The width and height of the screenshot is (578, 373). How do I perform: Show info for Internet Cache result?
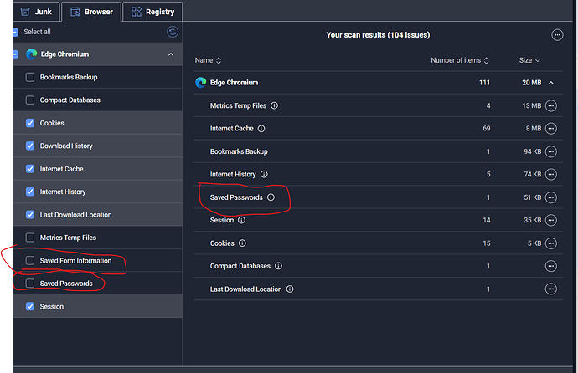pos(261,129)
